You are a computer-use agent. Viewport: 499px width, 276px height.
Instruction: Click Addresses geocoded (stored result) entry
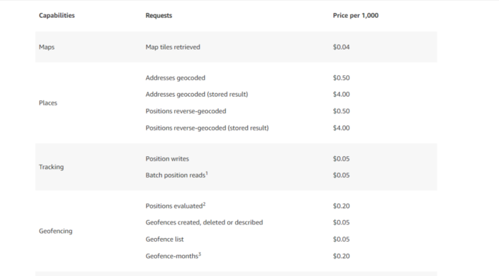pyautogui.click(x=196, y=94)
